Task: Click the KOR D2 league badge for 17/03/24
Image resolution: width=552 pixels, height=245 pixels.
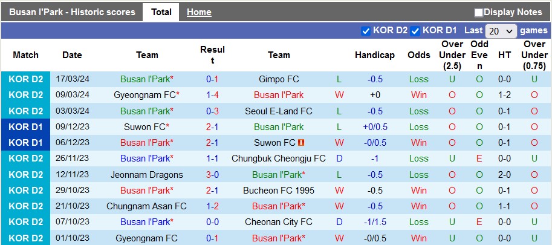Action: point(26,79)
